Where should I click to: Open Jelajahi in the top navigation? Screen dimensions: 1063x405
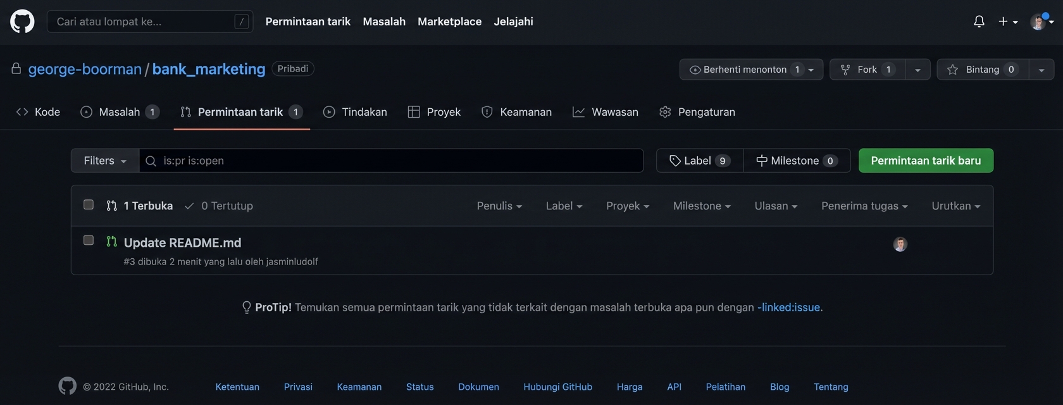pos(513,22)
